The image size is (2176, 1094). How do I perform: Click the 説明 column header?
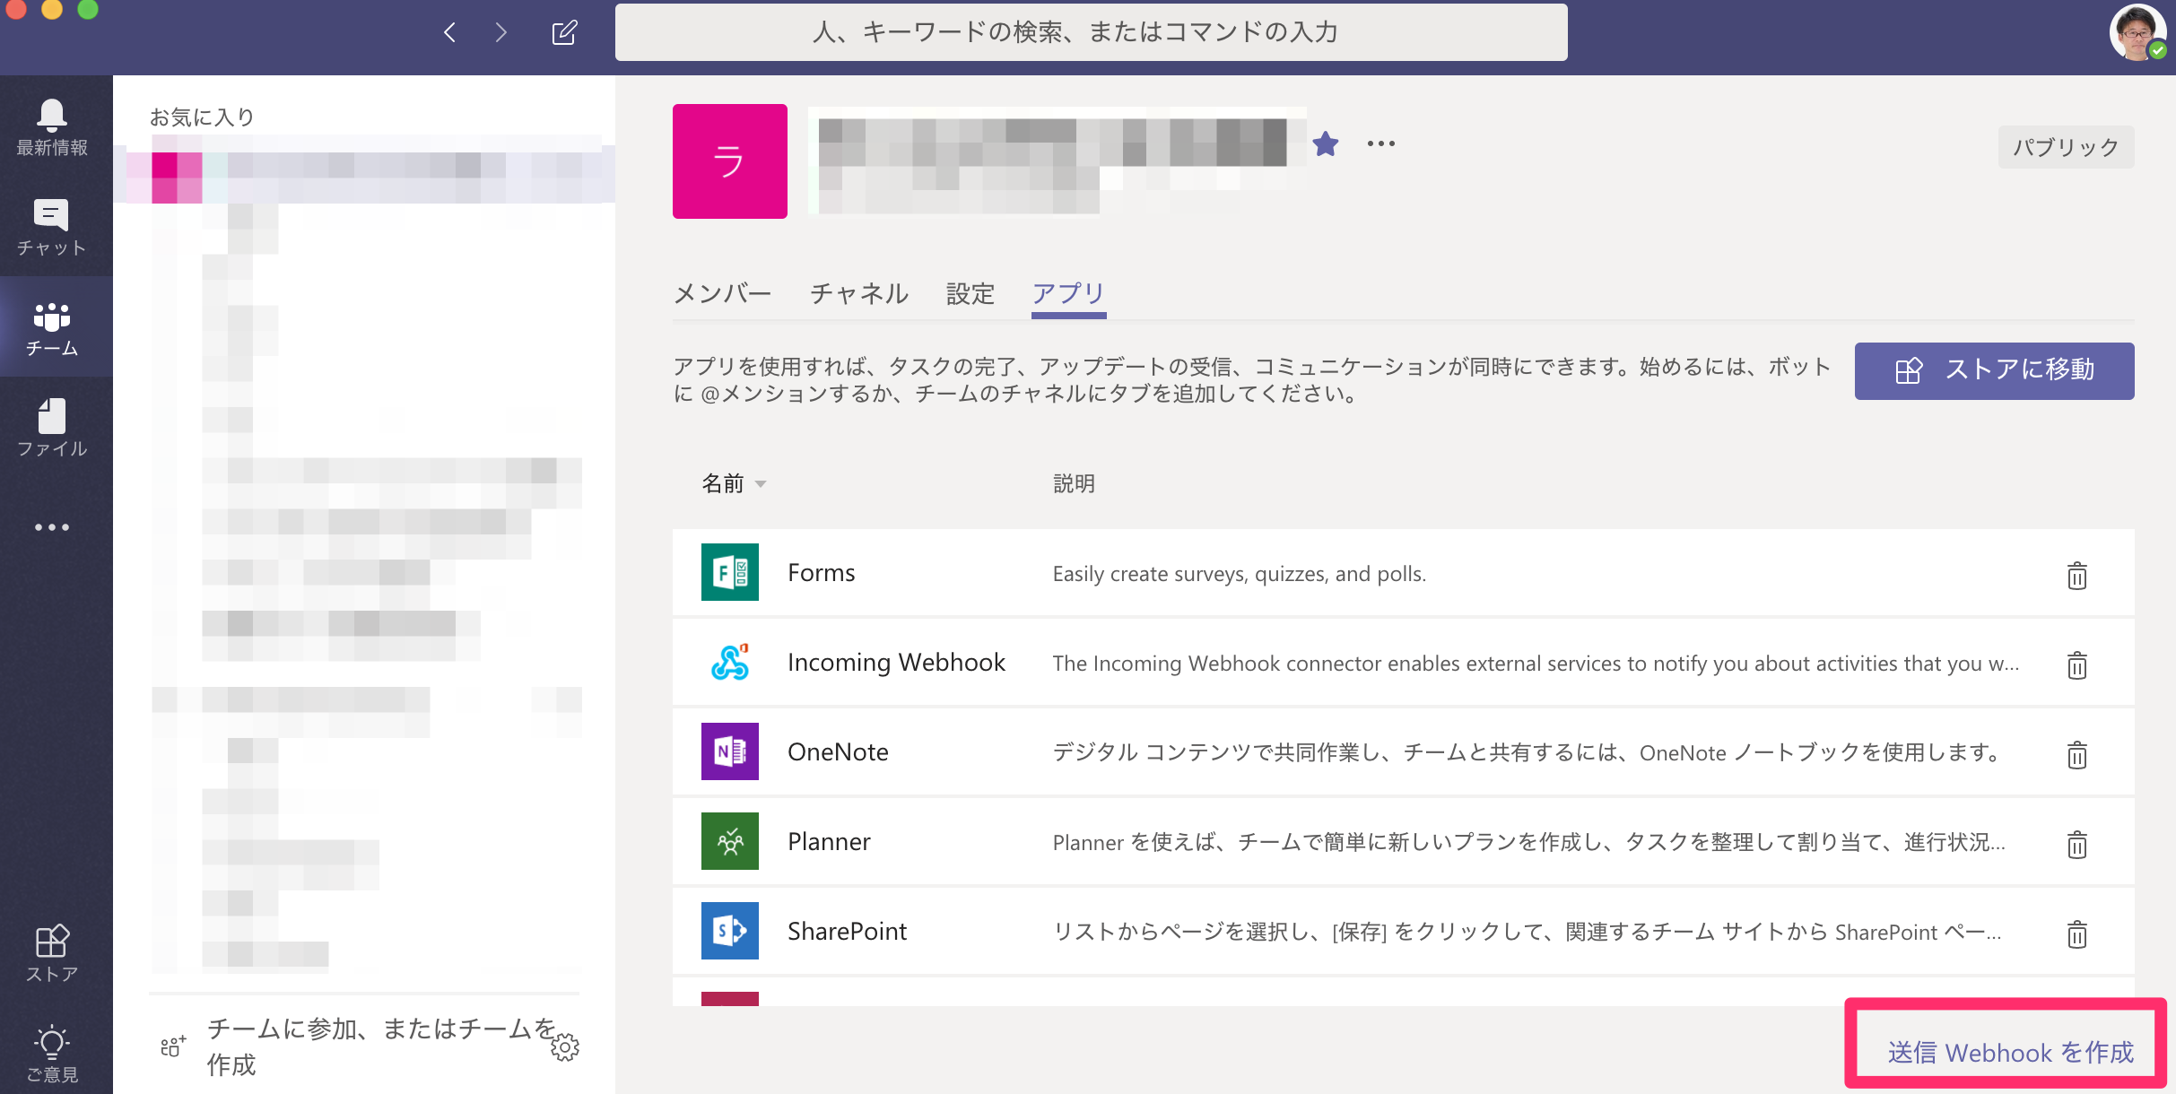coord(1074,483)
